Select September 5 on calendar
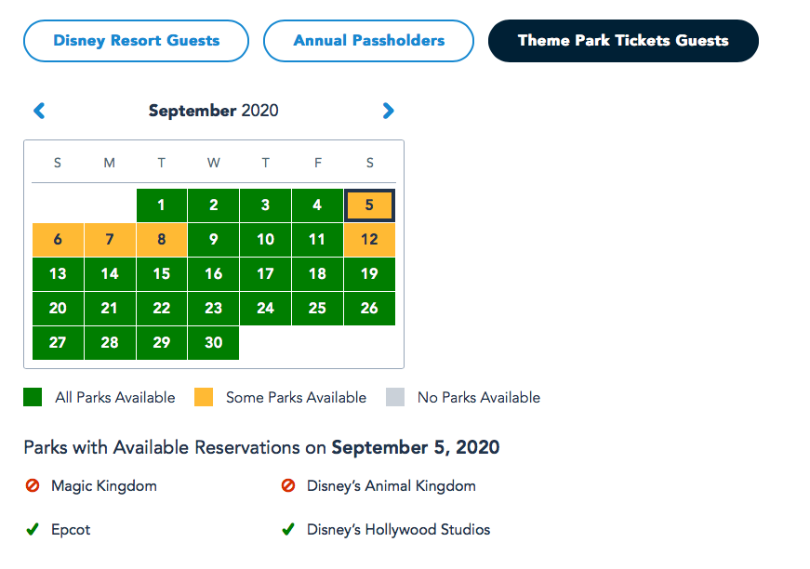 coord(370,205)
